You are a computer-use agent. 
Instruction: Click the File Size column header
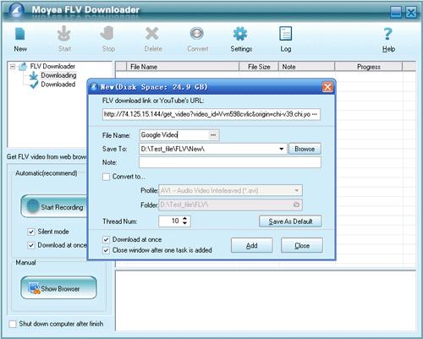[259, 67]
